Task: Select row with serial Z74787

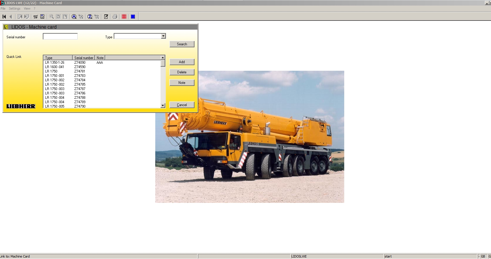Action: click(x=102, y=89)
